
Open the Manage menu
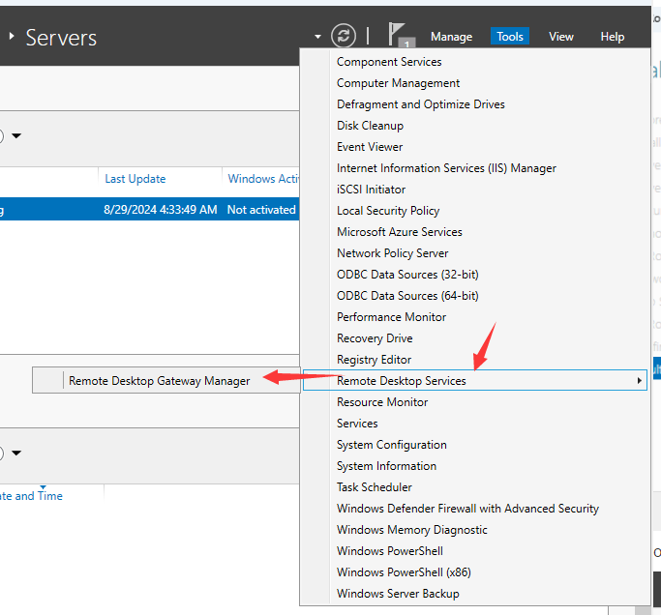click(451, 37)
